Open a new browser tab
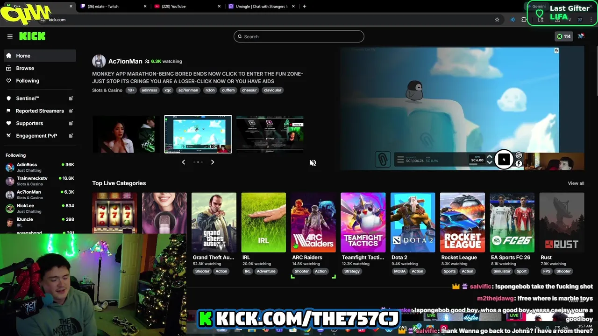The width and height of the screenshot is (598, 336). click(305, 7)
